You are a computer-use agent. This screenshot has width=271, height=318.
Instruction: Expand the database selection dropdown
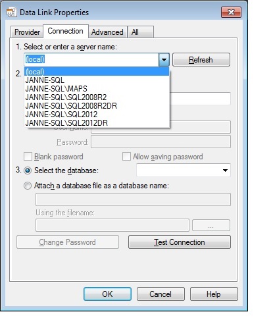[x=225, y=171]
